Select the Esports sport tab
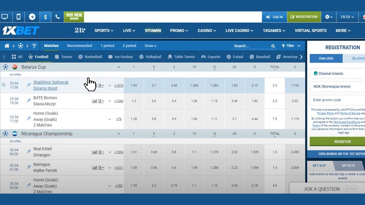 coord(211,57)
